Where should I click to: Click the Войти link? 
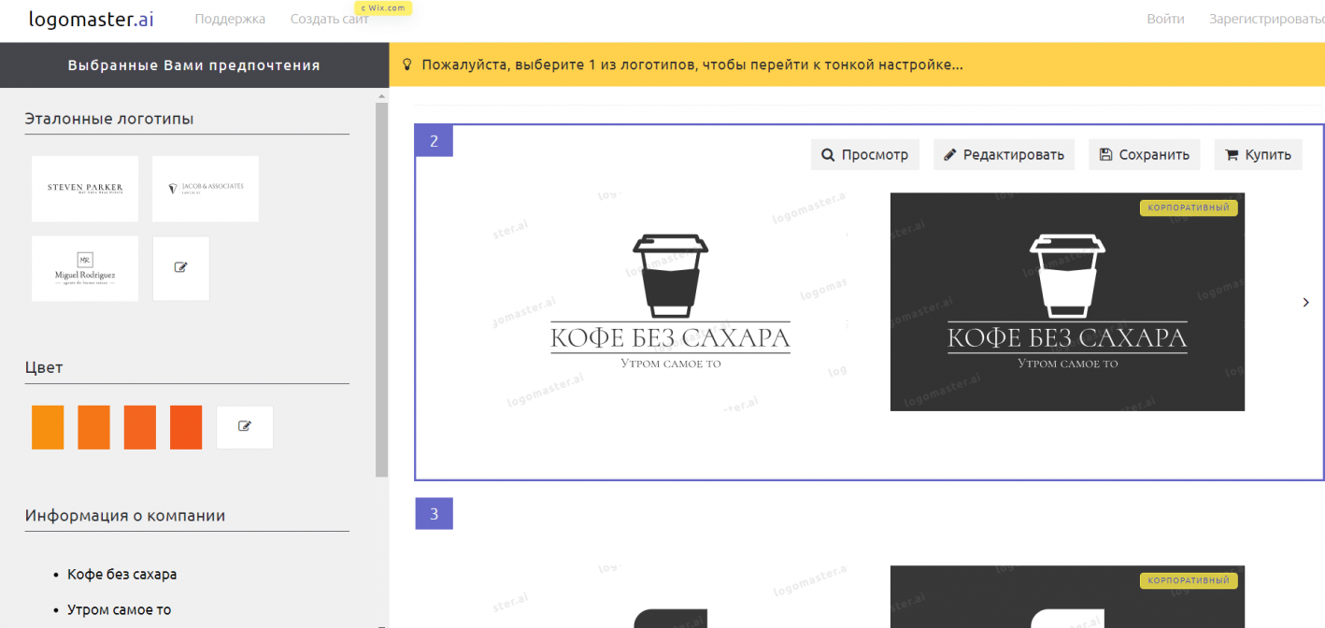click(x=1165, y=19)
